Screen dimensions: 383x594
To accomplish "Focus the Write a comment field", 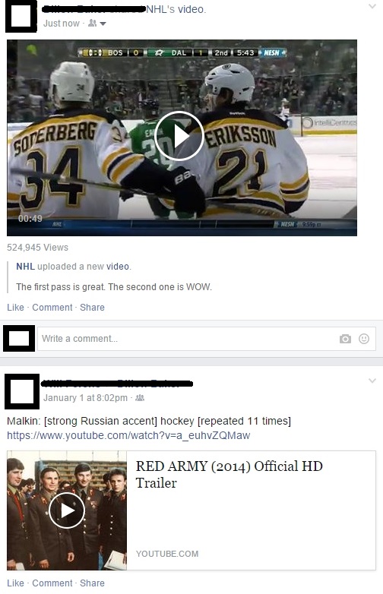I will (x=207, y=339).
